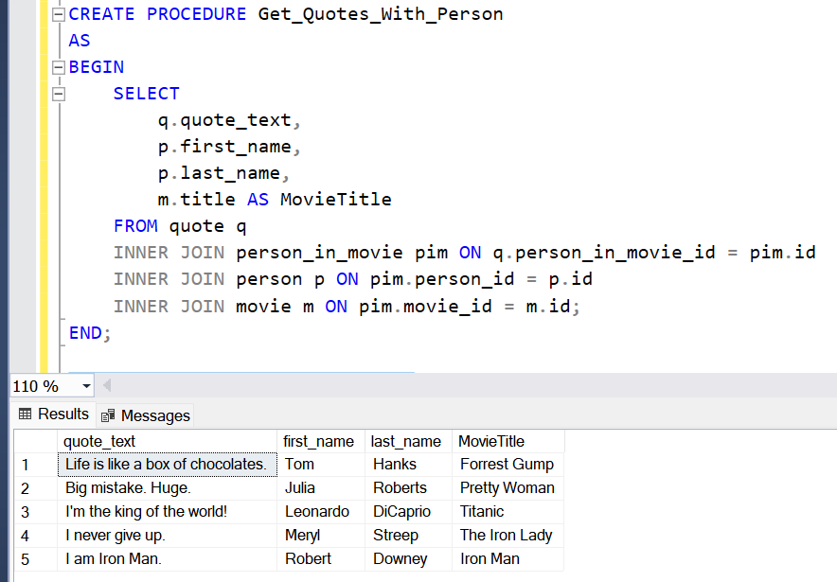Click the 'Robert' first name cell
Screen dimensions: 837x582
(x=321, y=559)
